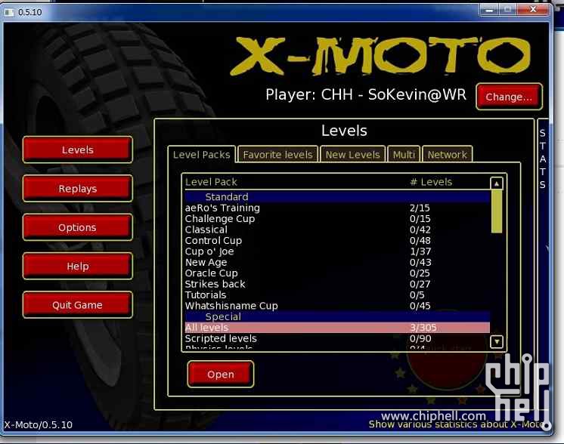Click the Standard group header row
564x444 pixels.
tap(337, 197)
